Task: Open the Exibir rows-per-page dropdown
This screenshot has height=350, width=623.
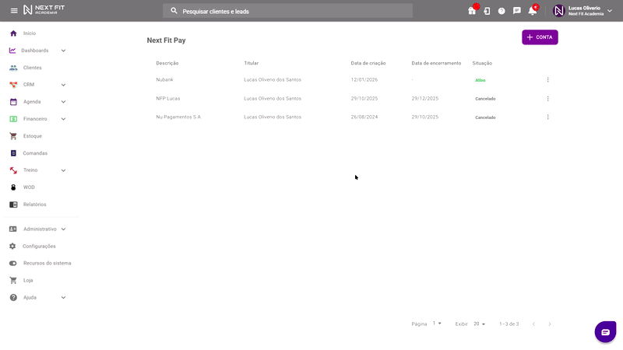Action: 479,324
